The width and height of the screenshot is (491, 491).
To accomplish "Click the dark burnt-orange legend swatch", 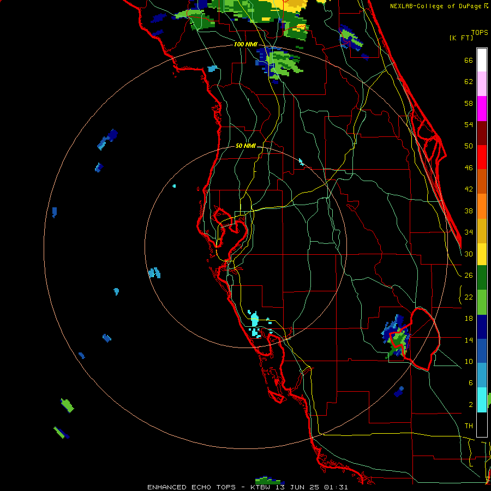I will click(482, 181).
